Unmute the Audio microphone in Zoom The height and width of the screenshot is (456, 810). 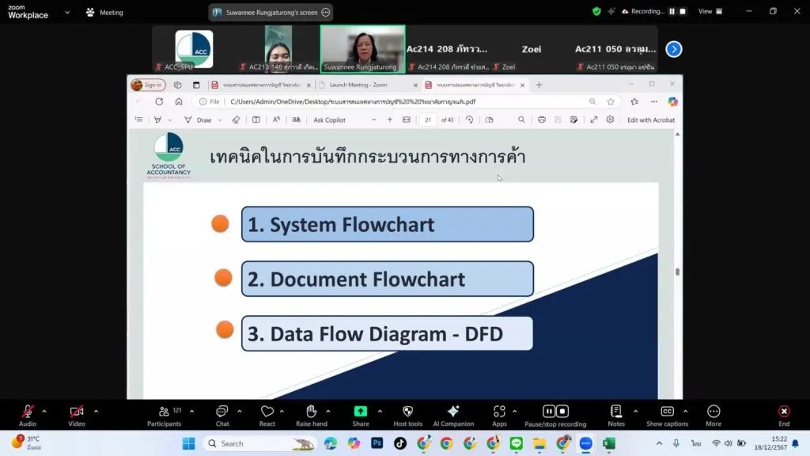pyautogui.click(x=28, y=416)
